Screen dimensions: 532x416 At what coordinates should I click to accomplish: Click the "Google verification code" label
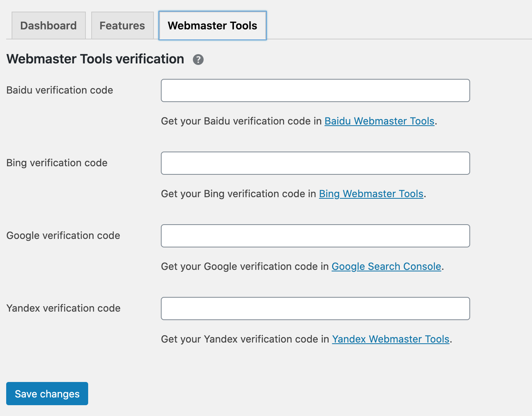(63, 235)
